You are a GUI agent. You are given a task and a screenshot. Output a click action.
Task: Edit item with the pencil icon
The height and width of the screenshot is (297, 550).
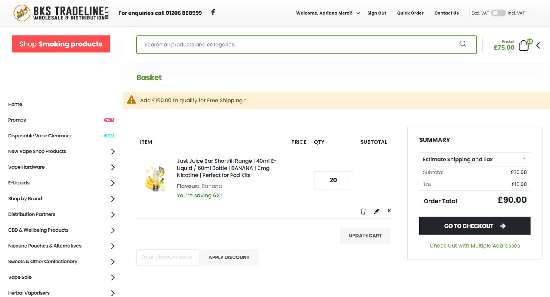pos(376,211)
